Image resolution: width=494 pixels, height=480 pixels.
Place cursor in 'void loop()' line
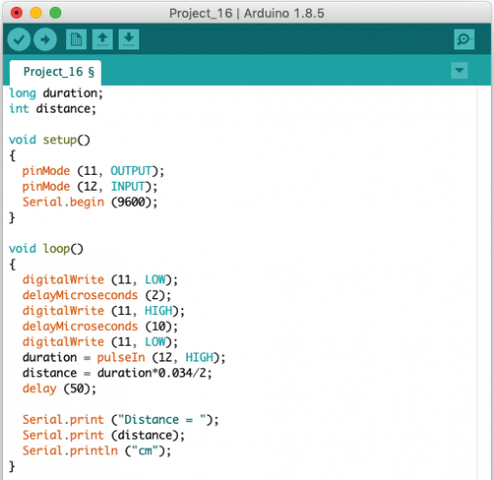click(x=46, y=249)
